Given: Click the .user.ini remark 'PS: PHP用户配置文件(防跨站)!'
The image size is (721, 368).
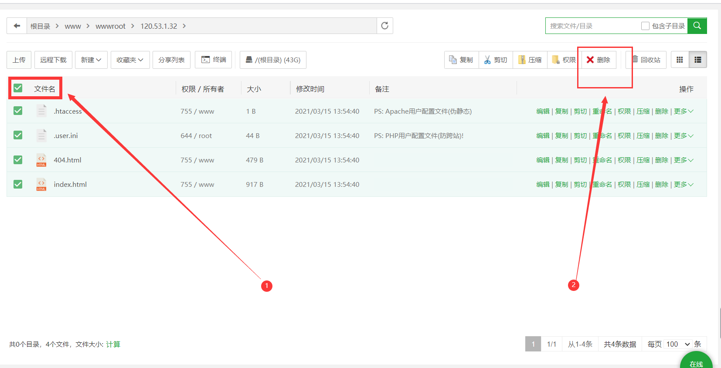Looking at the screenshot, I should coord(418,135).
